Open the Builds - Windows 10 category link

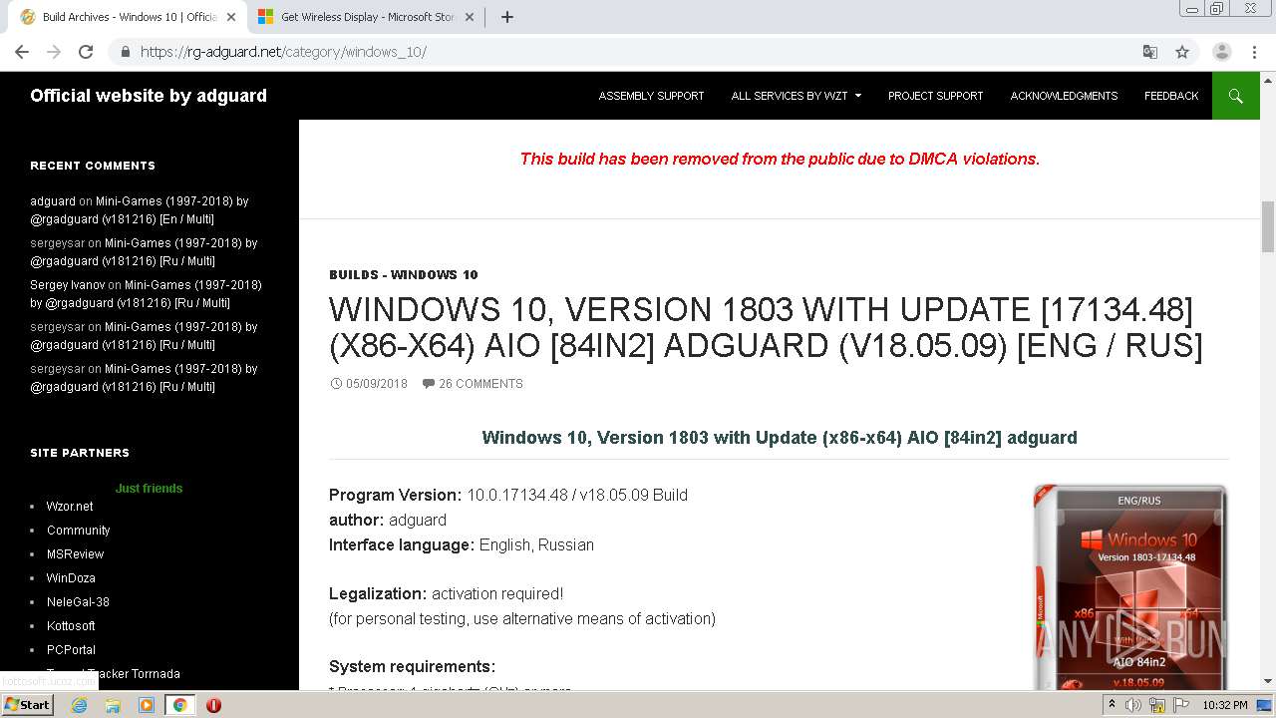pyautogui.click(x=404, y=275)
